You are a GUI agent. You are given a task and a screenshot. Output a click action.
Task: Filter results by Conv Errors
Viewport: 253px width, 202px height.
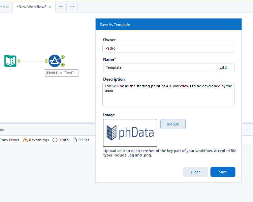(x=9, y=140)
